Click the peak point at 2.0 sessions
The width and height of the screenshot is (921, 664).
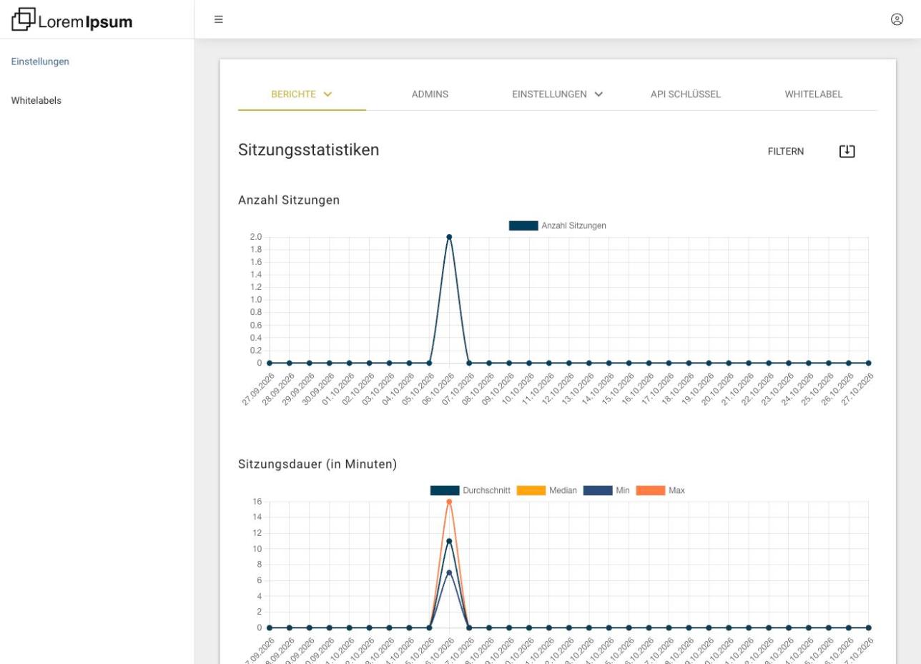click(449, 237)
